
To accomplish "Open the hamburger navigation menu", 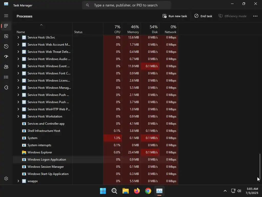I will (6, 16).
